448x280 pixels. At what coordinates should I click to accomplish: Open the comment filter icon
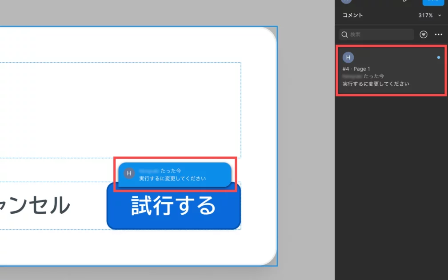point(424,34)
